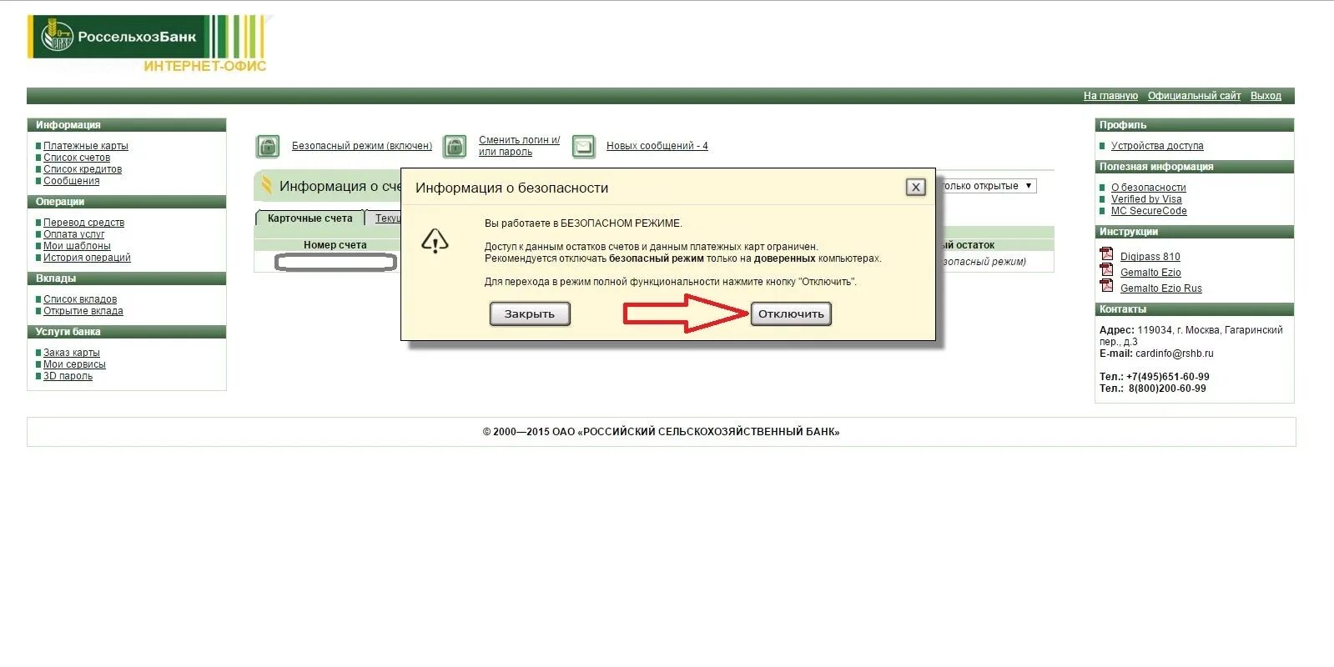The width and height of the screenshot is (1334, 667).
Task: Click the Выход logout link
Action: tap(1266, 96)
